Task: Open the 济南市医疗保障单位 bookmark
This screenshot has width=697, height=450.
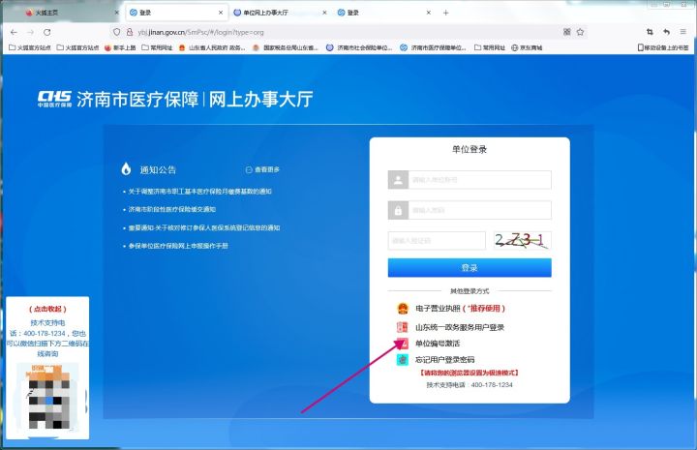Action: point(433,47)
